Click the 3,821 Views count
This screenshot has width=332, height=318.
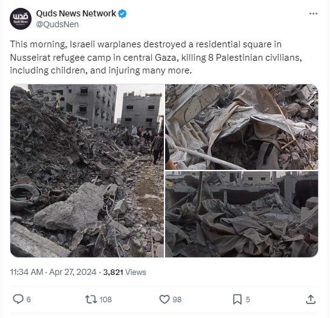pos(124,272)
